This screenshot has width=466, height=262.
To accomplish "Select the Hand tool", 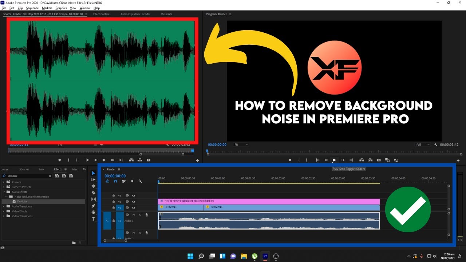I will pyautogui.click(x=94, y=212).
